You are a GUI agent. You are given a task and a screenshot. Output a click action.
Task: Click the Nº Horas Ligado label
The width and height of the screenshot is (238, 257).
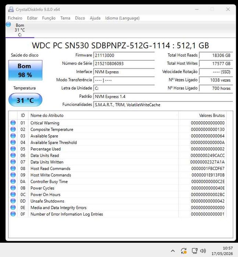tap(182, 88)
